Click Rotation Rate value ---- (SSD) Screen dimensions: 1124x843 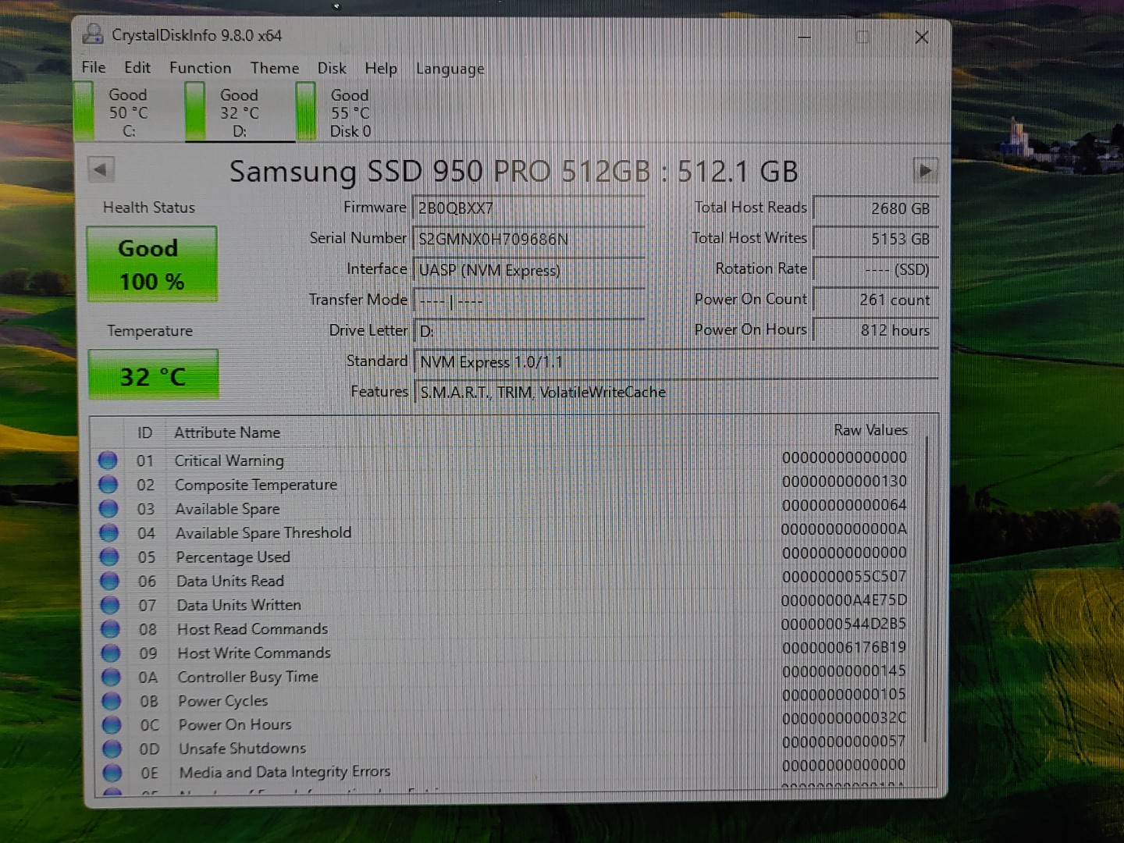click(x=875, y=269)
